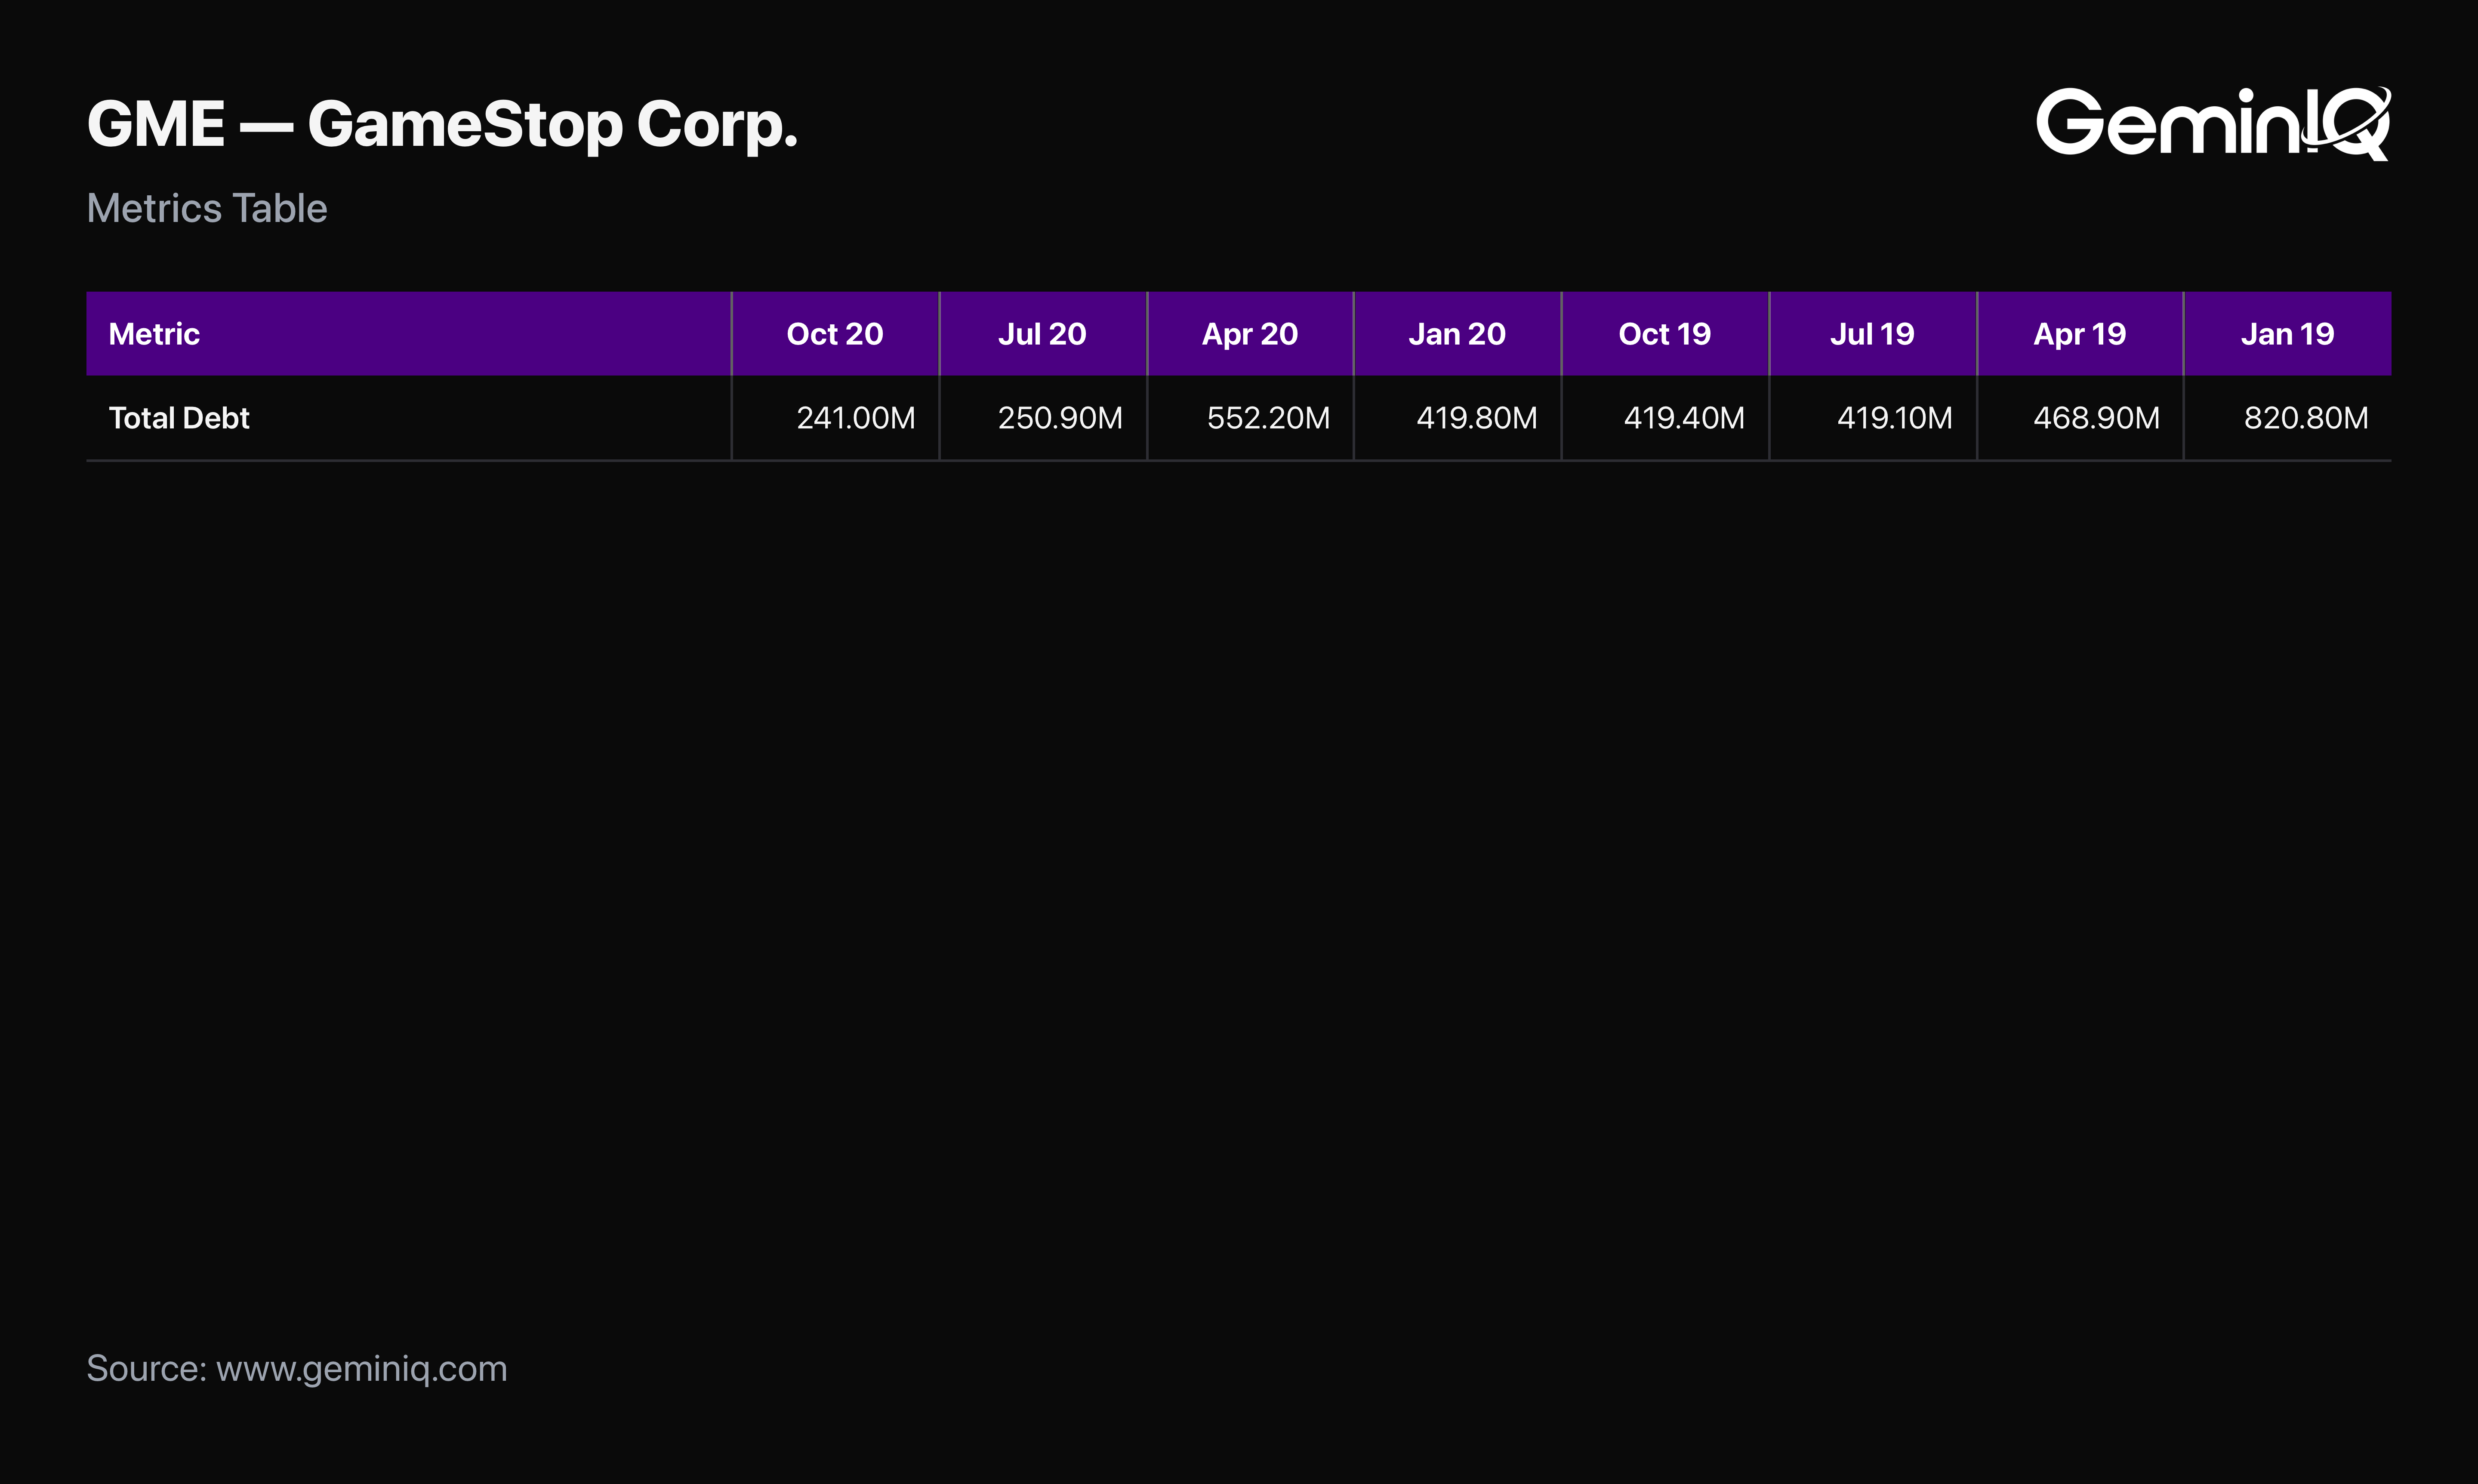Select the Oct 20 column header
Image resolution: width=2478 pixels, height=1484 pixels.
tap(836, 334)
